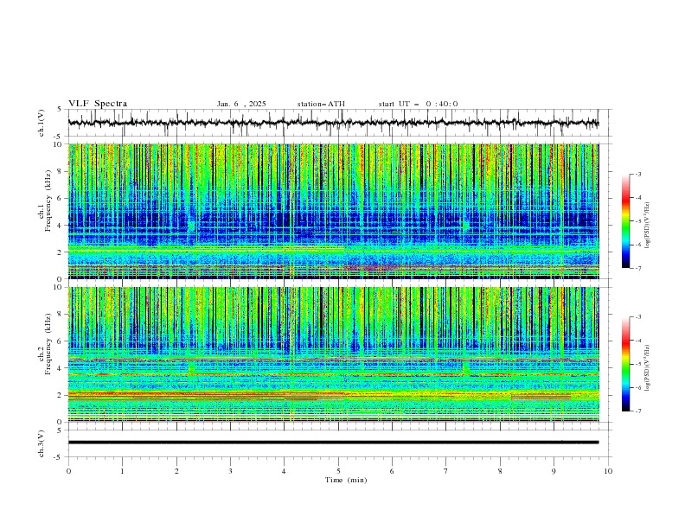Click the ch.1 waveform trace
This screenshot has height=529, width=685.
(333, 123)
